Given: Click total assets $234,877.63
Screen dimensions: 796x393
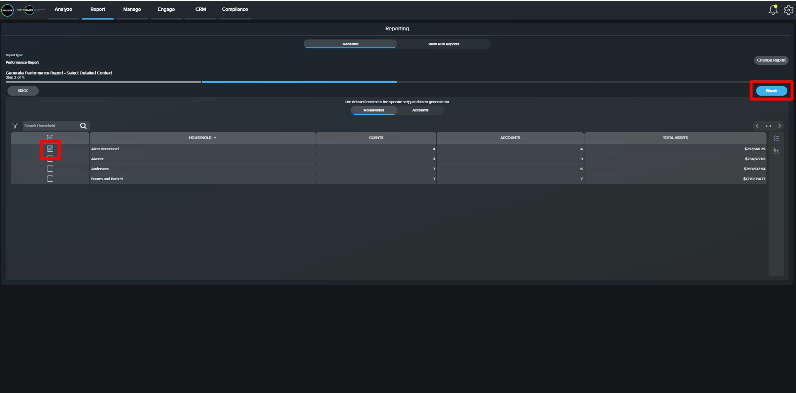Looking at the screenshot, I should tap(755, 159).
